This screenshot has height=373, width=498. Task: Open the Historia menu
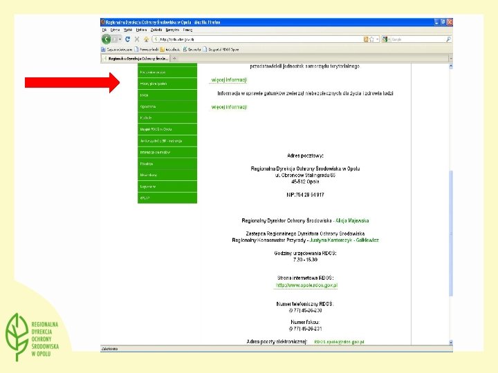click(x=141, y=30)
